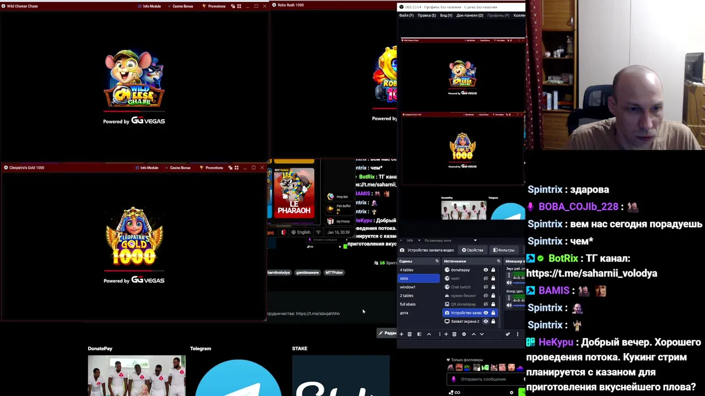Show the Chat twitch source
The height and width of the screenshot is (396, 705).
click(x=486, y=287)
